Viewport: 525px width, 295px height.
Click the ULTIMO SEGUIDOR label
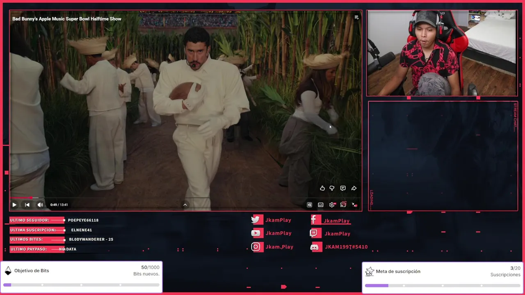30,220
